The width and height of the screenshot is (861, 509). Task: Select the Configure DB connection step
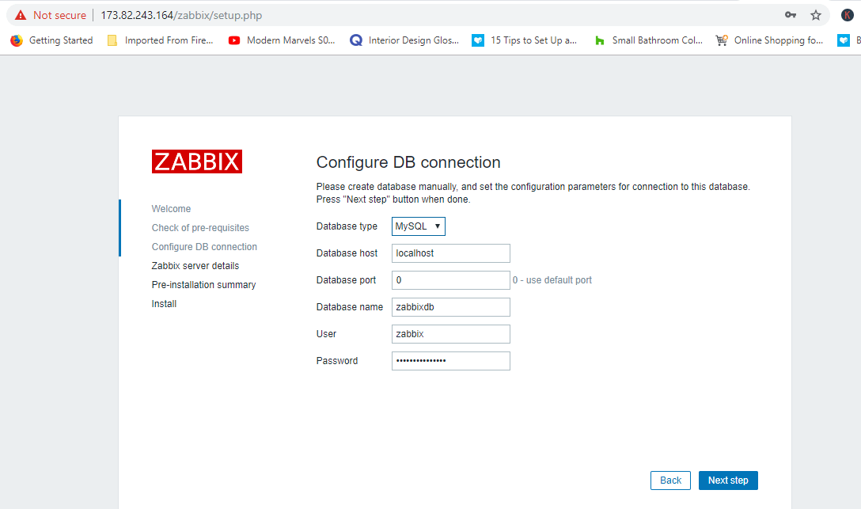[204, 246]
